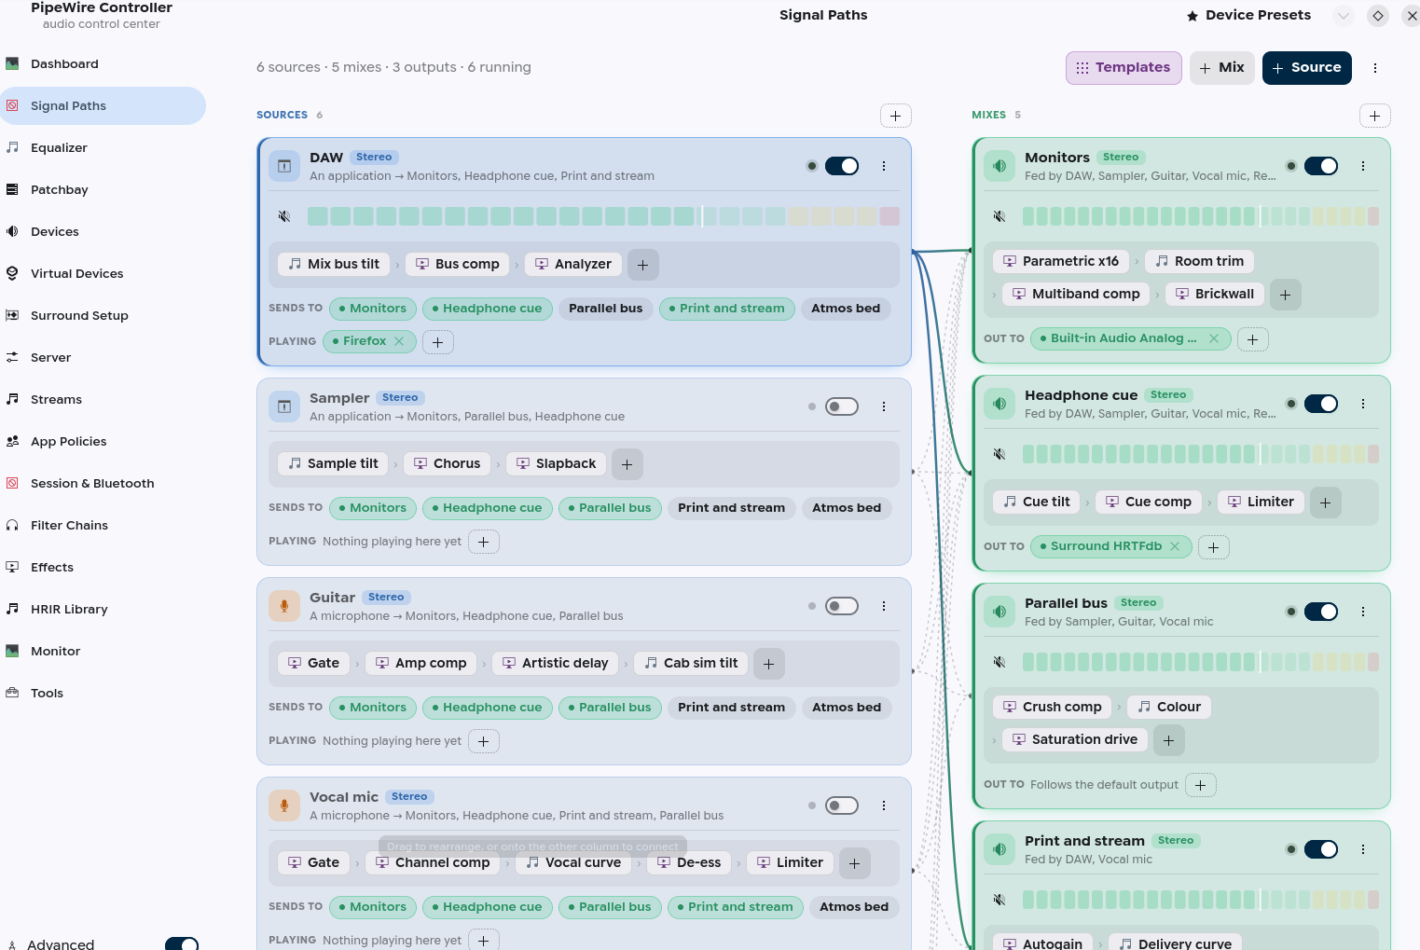Add an output to the Parallel bus mix
This screenshot has width=1420, height=950.
1201,785
